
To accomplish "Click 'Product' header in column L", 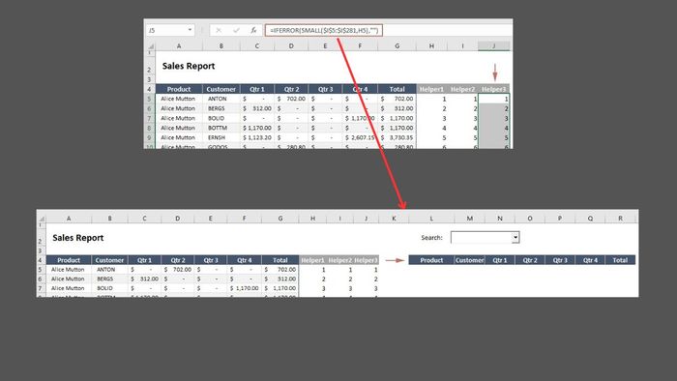I will (x=431, y=260).
